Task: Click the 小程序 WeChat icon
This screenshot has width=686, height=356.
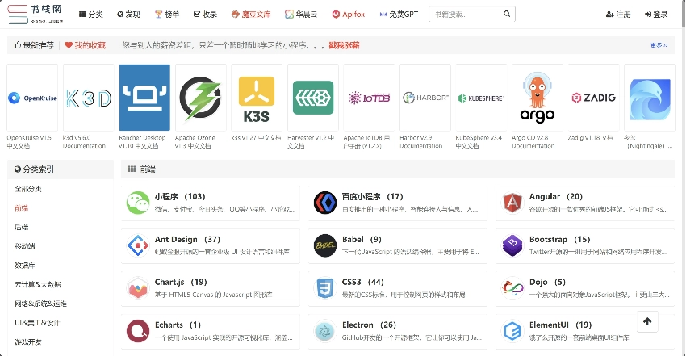Action: click(x=138, y=203)
